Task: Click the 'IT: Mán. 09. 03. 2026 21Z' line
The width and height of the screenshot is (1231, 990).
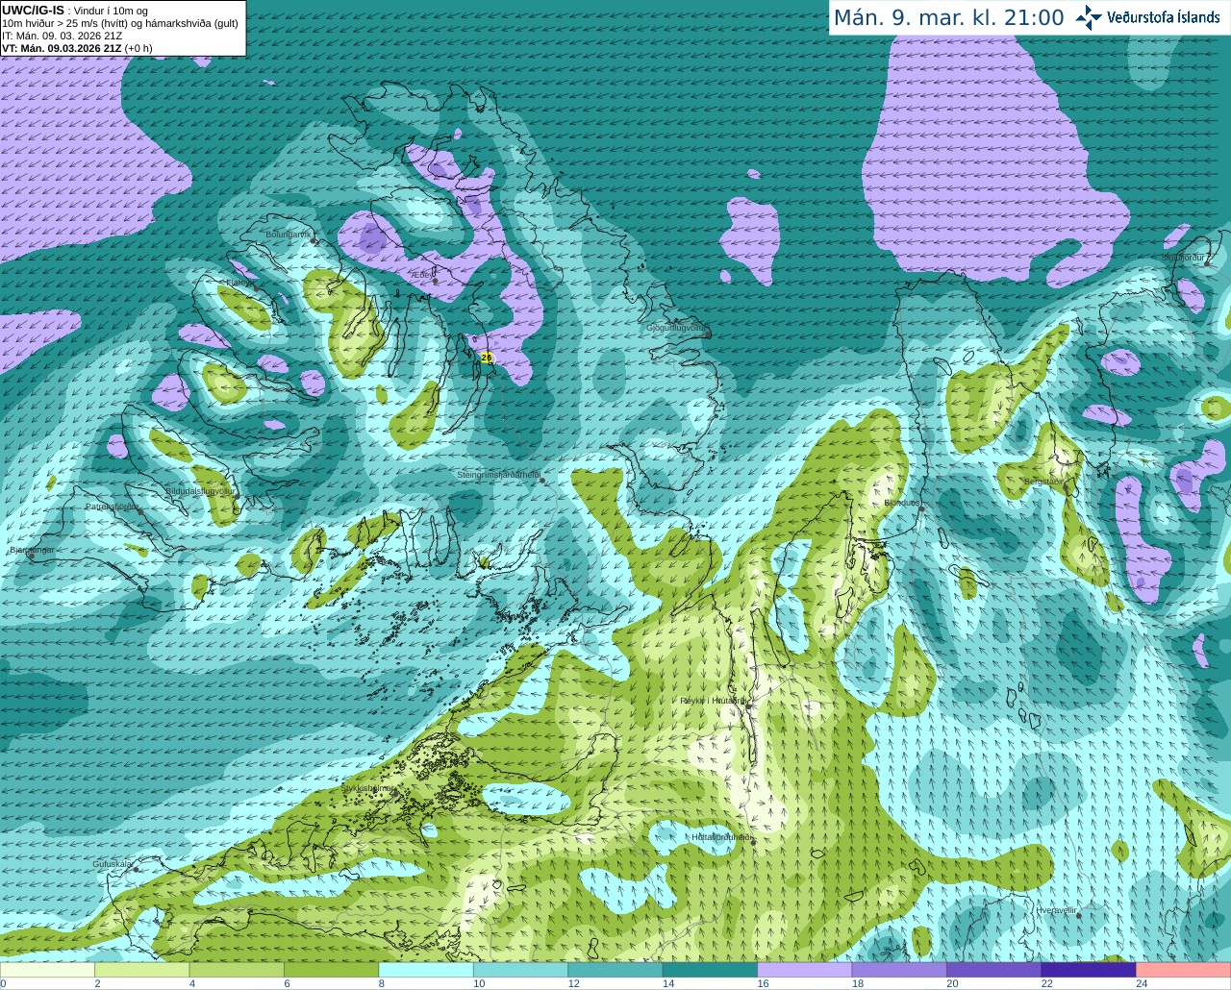Action: tap(62, 36)
